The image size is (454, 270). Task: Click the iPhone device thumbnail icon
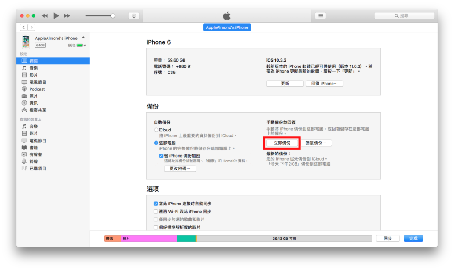[x=26, y=42]
